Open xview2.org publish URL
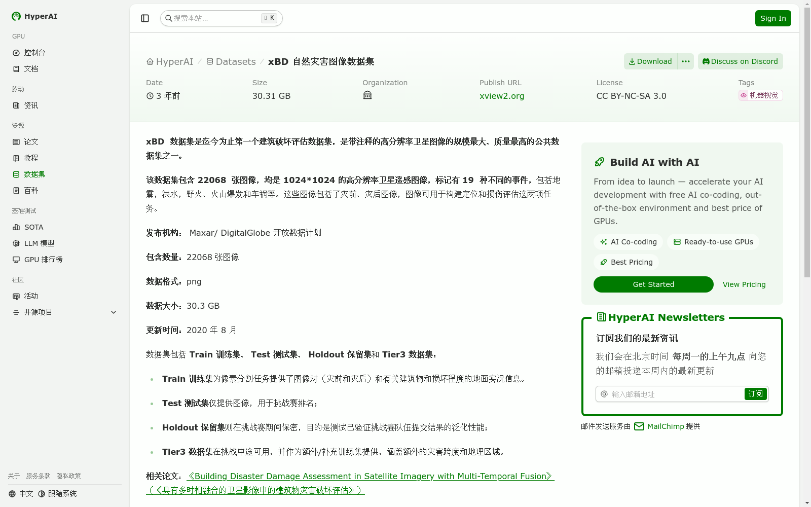This screenshot has height=507, width=811. [502, 96]
